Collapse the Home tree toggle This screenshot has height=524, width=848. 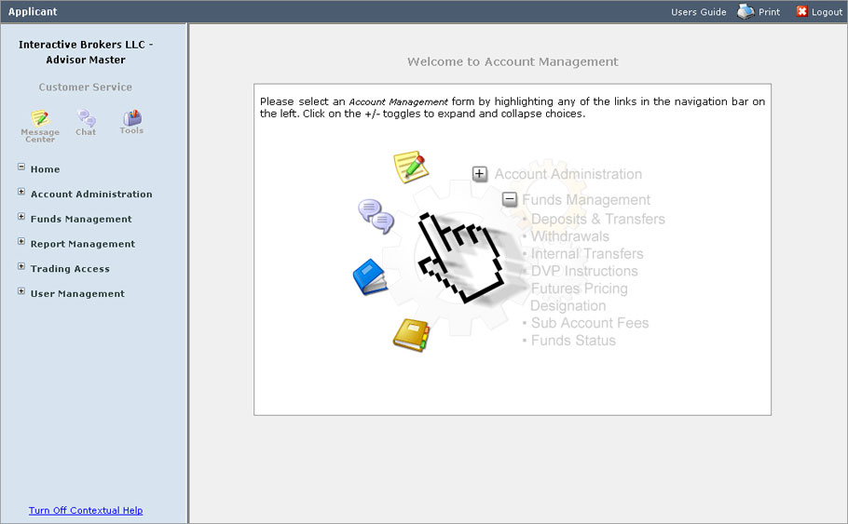(21, 167)
